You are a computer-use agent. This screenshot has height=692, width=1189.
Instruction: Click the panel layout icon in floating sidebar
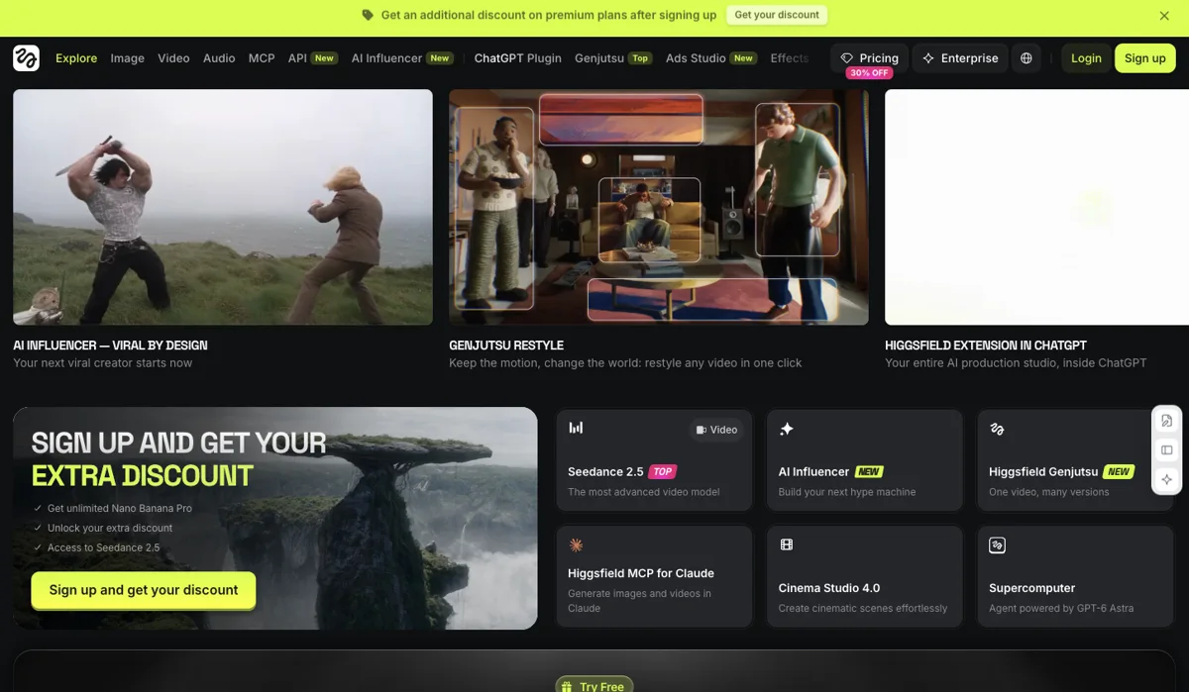1167,450
